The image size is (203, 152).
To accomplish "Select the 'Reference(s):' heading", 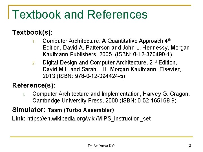I will pos(34,85).
